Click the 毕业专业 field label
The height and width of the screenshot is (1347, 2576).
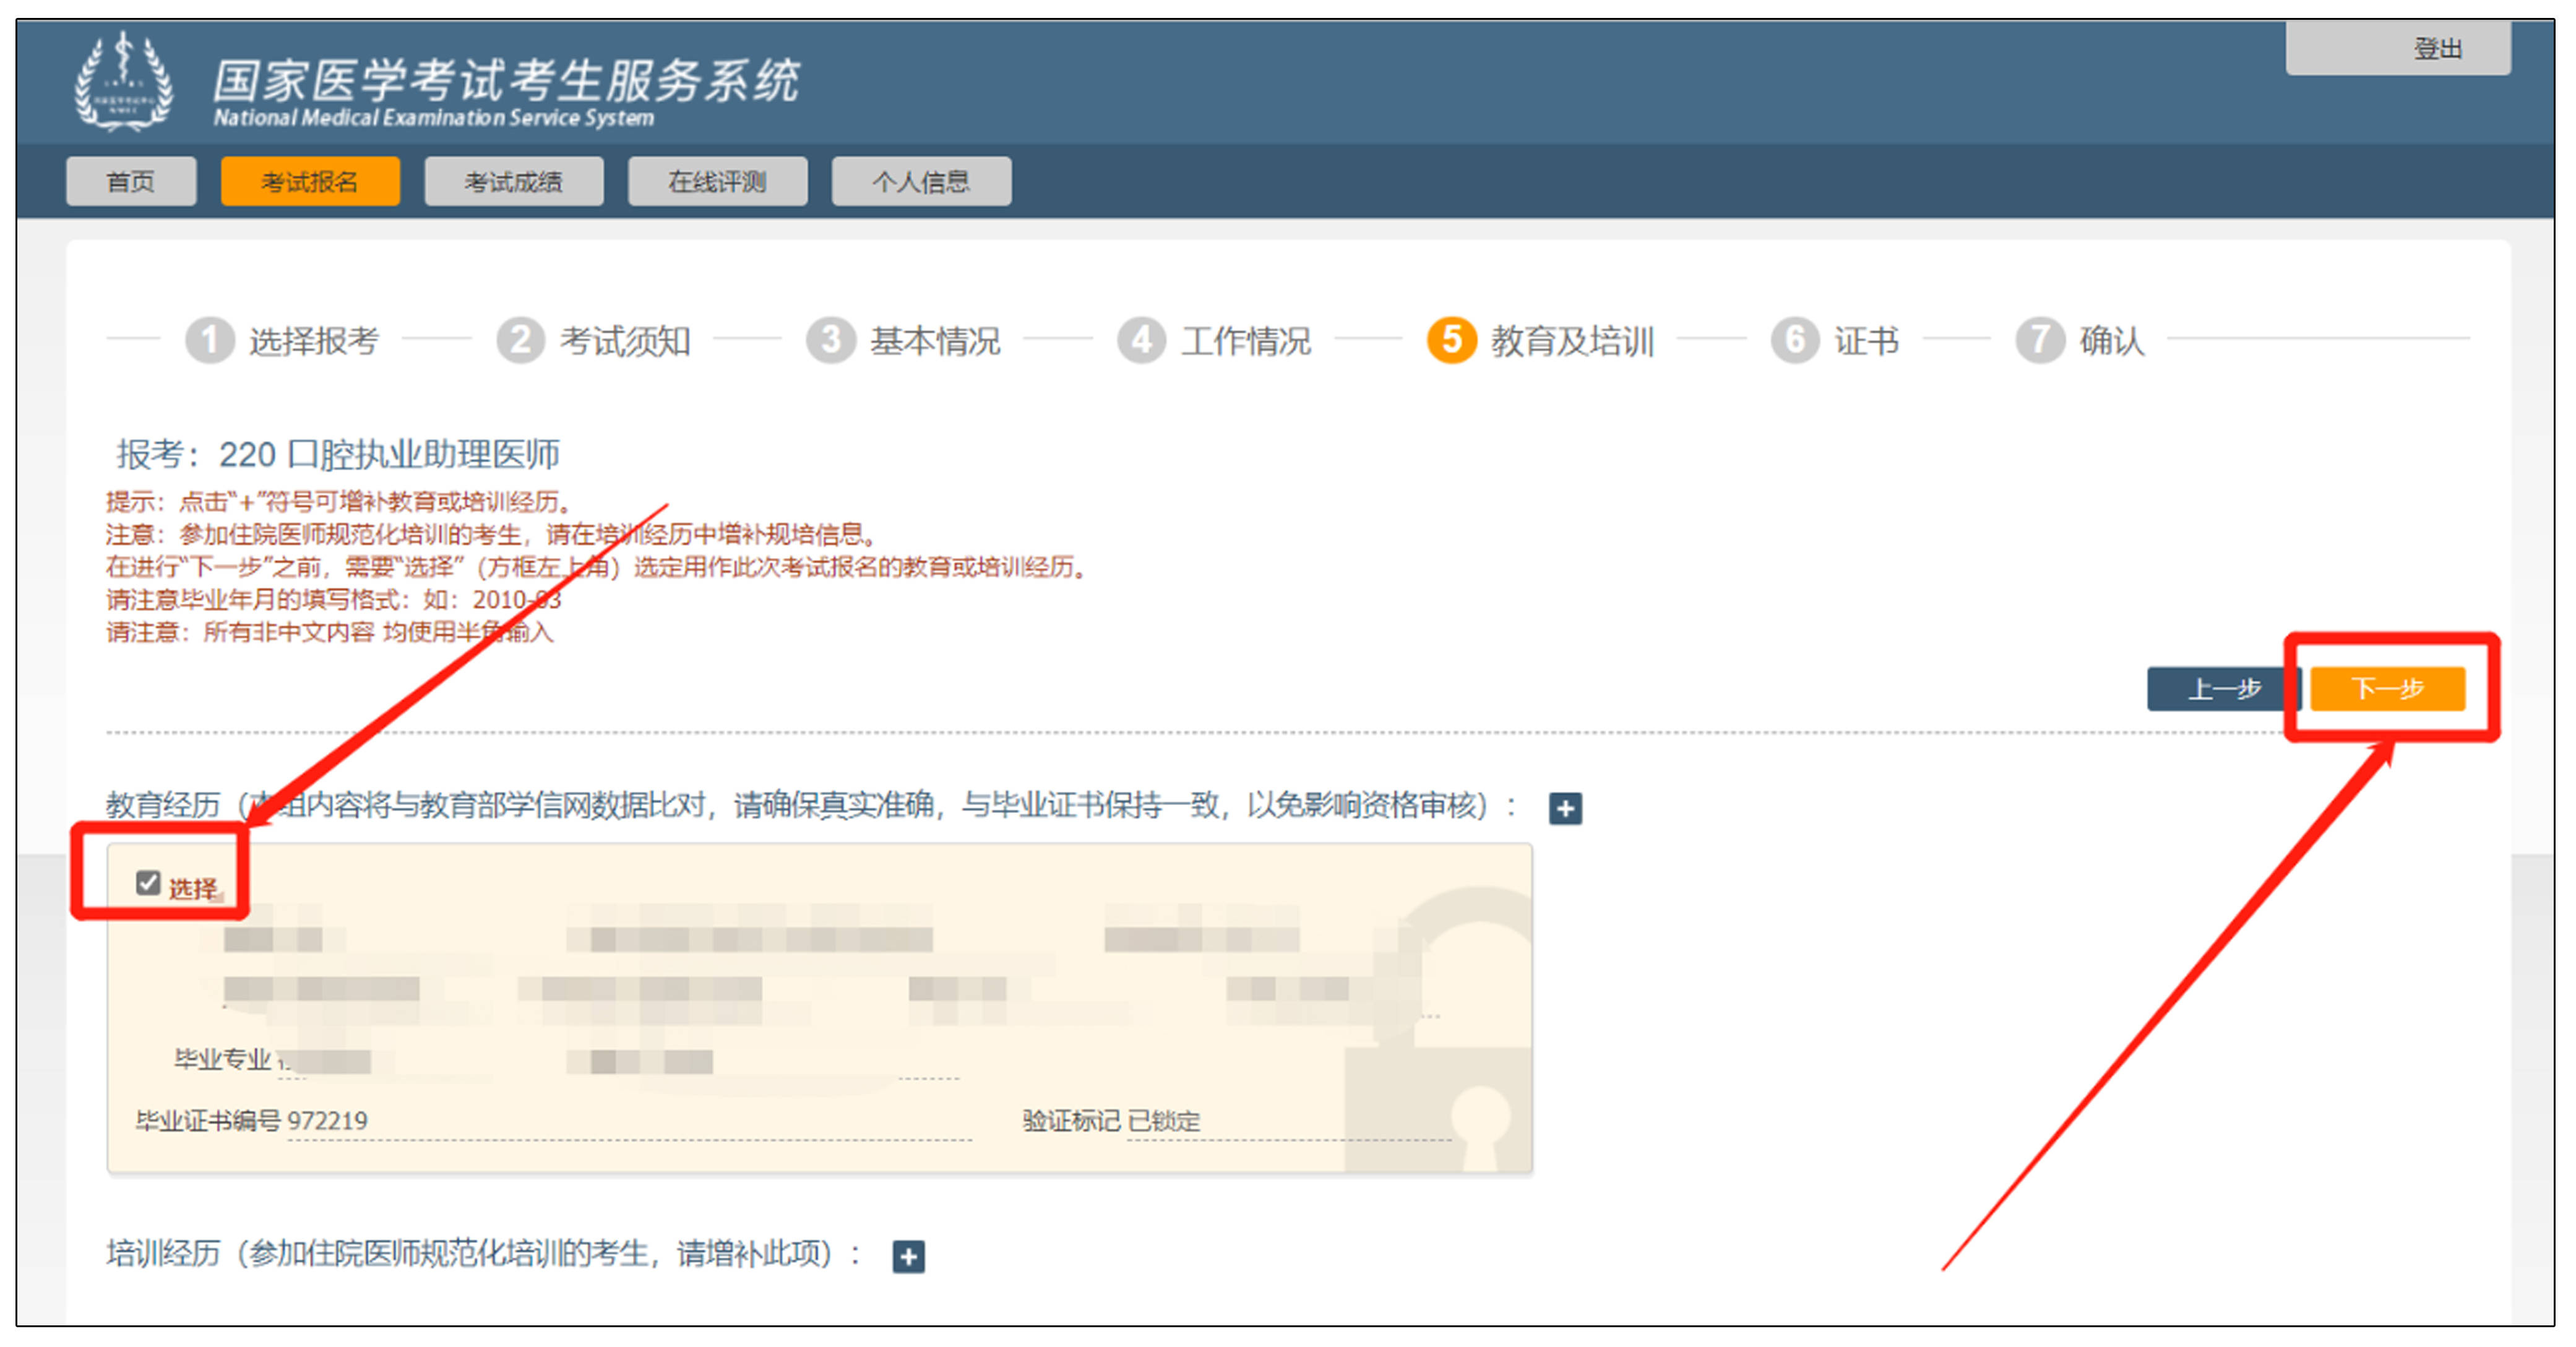pyautogui.click(x=222, y=1059)
